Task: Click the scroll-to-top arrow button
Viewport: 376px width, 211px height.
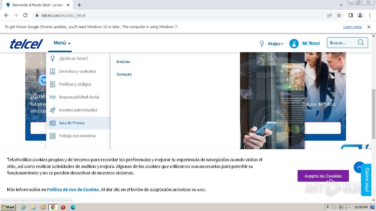Action: coord(359,167)
